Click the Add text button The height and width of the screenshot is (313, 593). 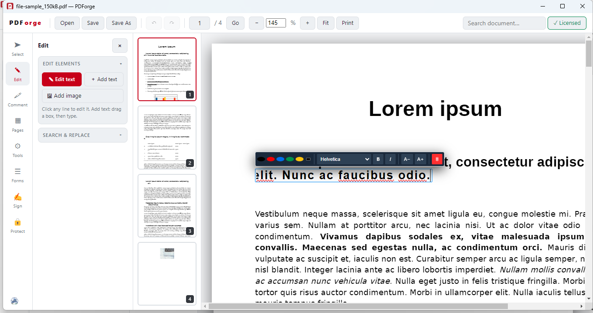pyautogui.click(x=104, y=79)
